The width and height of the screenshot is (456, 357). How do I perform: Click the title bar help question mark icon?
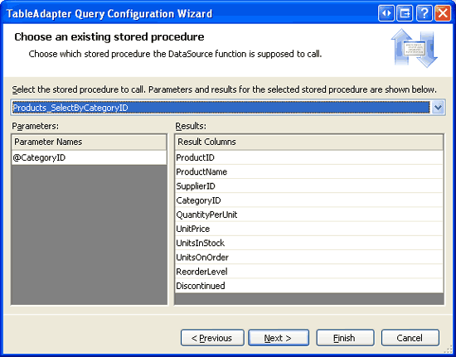click(x=424, y=13)
